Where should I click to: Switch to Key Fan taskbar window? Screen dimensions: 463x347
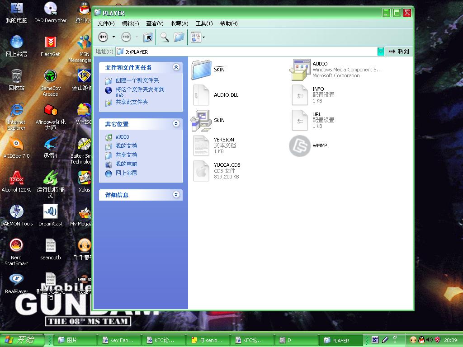(x=120, y=340)
